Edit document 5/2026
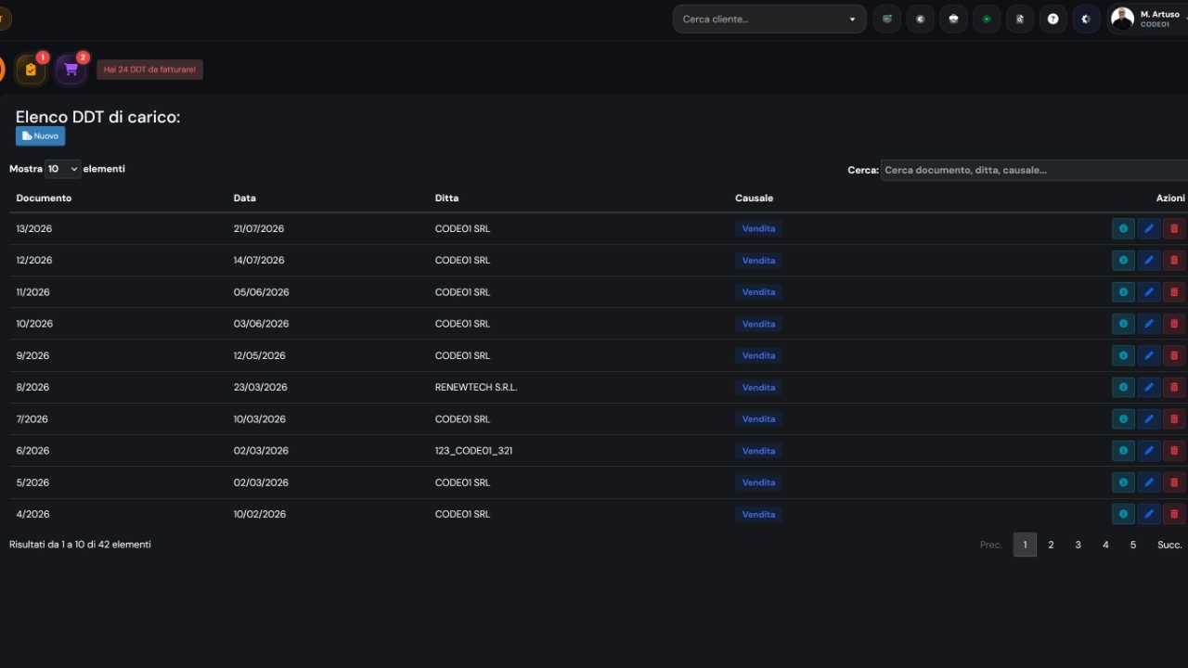 point(1149,482)
